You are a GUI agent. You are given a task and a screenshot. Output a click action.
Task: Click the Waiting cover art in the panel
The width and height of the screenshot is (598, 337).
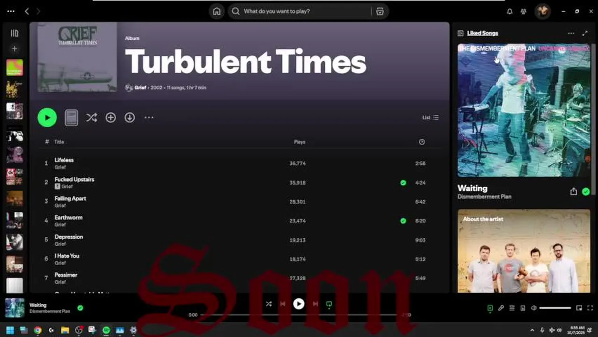tap(524, 110)
